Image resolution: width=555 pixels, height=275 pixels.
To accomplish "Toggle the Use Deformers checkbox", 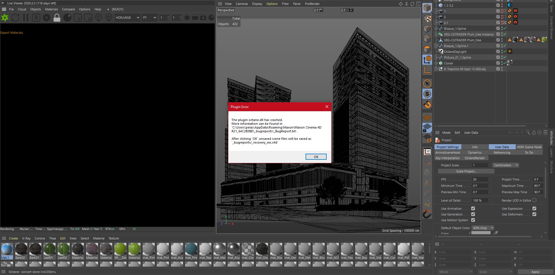I will pos(534,214).
